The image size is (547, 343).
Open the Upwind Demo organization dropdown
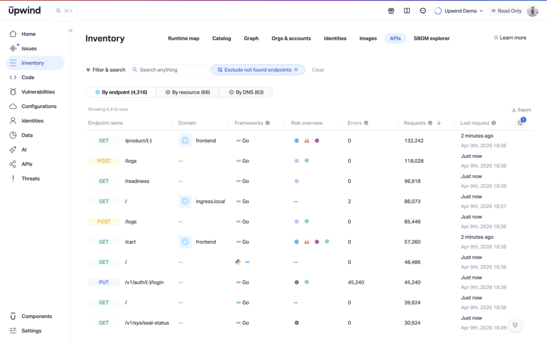click(x=459, y=11)
